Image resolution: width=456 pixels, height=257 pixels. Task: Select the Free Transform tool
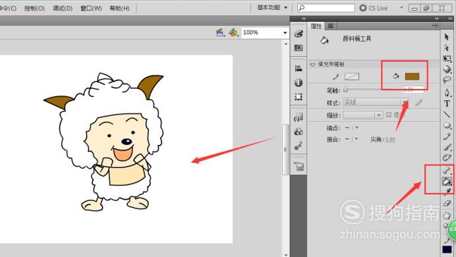pyautogui.click(x=447, y=59)
